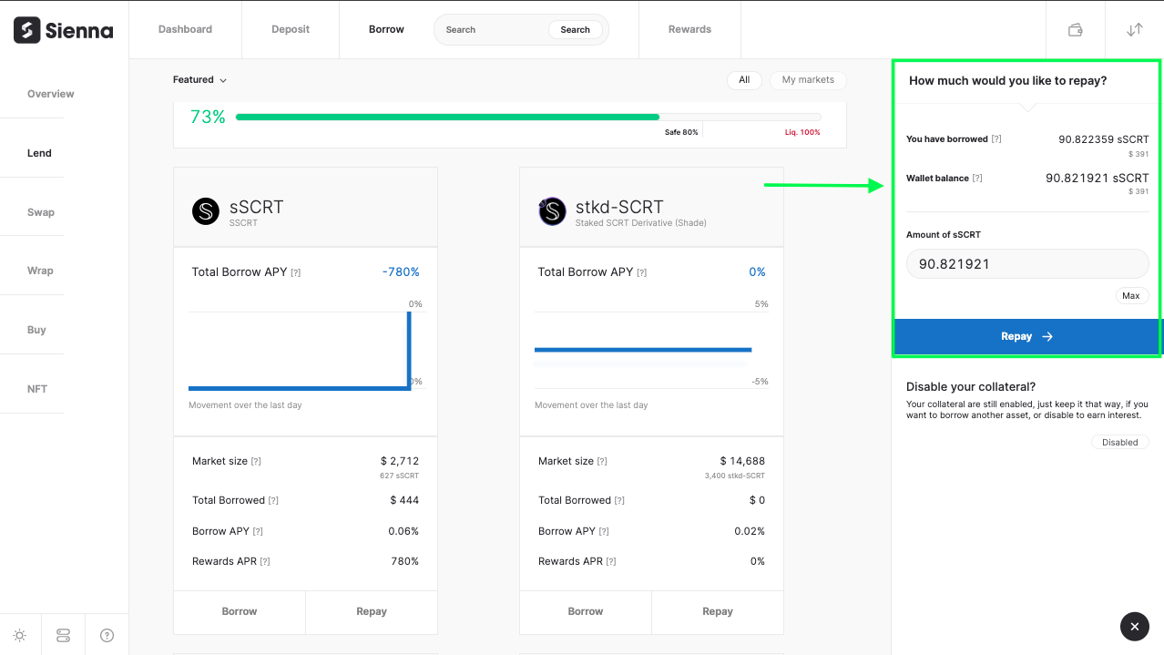Open the wallet icon in top bar
The height and width of the screenshot is (655, 1164).
pyautogui.click(x=1075, y=30)
